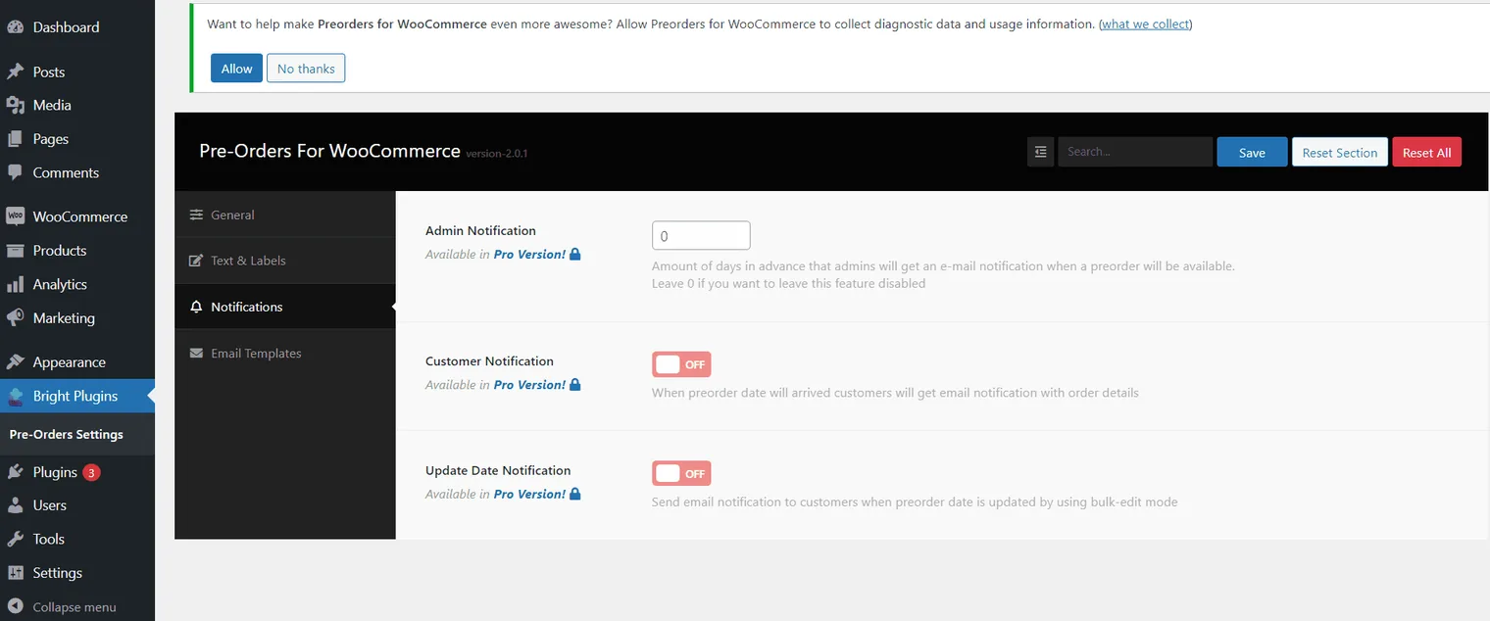The width and height of the screenshot is (1490, 621).
Task: Open the Pro Version link under Customer Notification
Action: click(x=529, y=384)
